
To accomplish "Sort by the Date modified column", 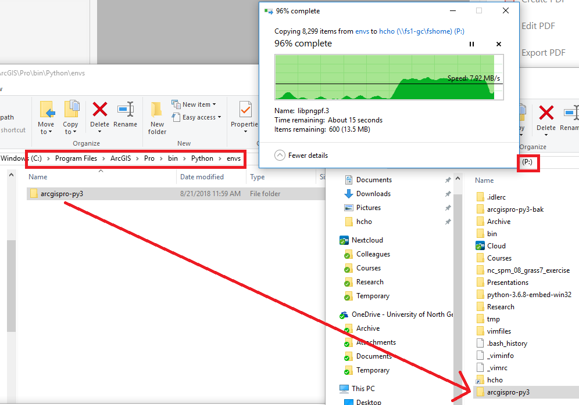I will pos(202,177).
